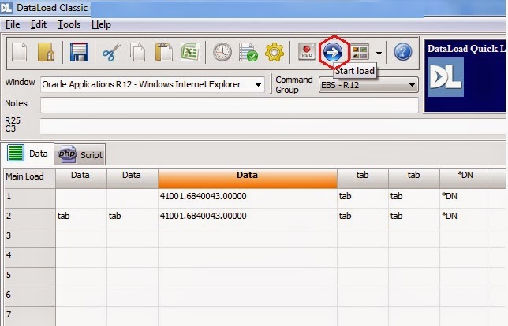
Task: Open delays via the clock icon
Action: [222, 52]
